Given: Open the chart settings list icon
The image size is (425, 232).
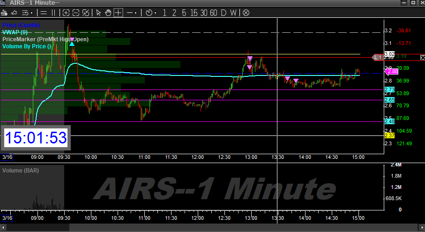Looking at the screenshot, I should tap(25, 13).
